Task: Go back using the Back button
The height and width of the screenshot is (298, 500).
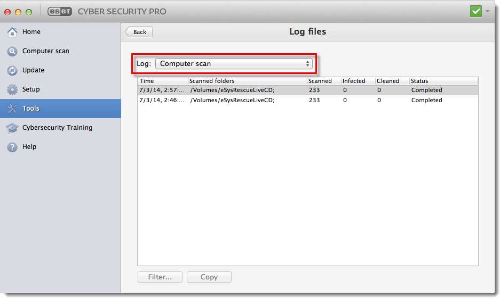Action: pyautogui.click(x=139, y=32)
